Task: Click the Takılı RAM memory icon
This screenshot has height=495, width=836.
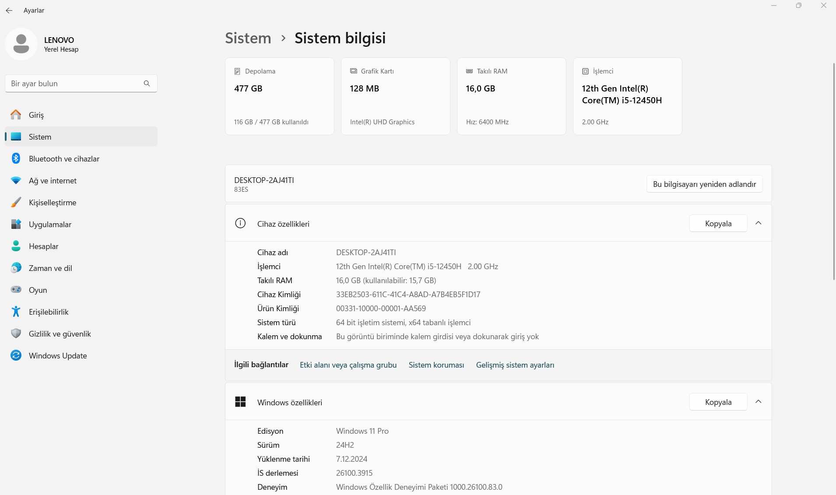Action: [469, 71]
